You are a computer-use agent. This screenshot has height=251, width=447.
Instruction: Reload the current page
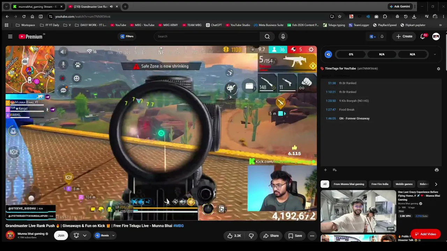point(24,16)
